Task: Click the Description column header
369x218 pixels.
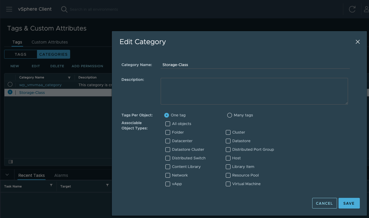Action: [x=88, y=77]
